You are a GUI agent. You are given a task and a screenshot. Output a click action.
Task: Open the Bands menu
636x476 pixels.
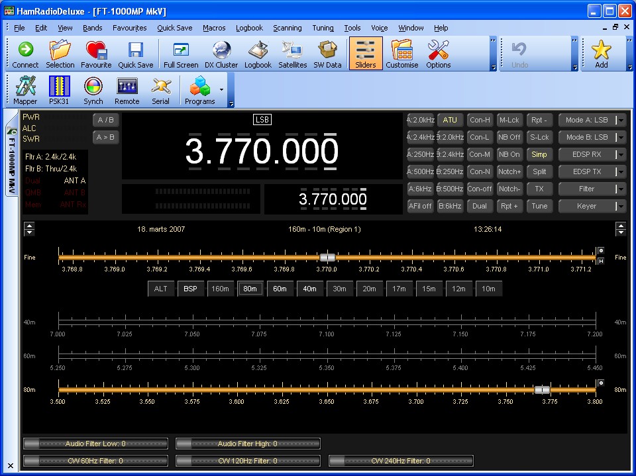tap(93, 28)
